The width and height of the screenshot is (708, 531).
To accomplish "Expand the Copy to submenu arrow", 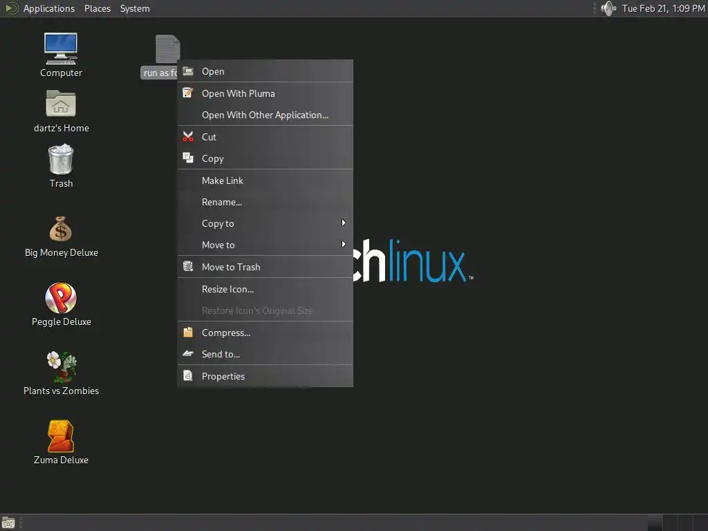I will 344,223.
